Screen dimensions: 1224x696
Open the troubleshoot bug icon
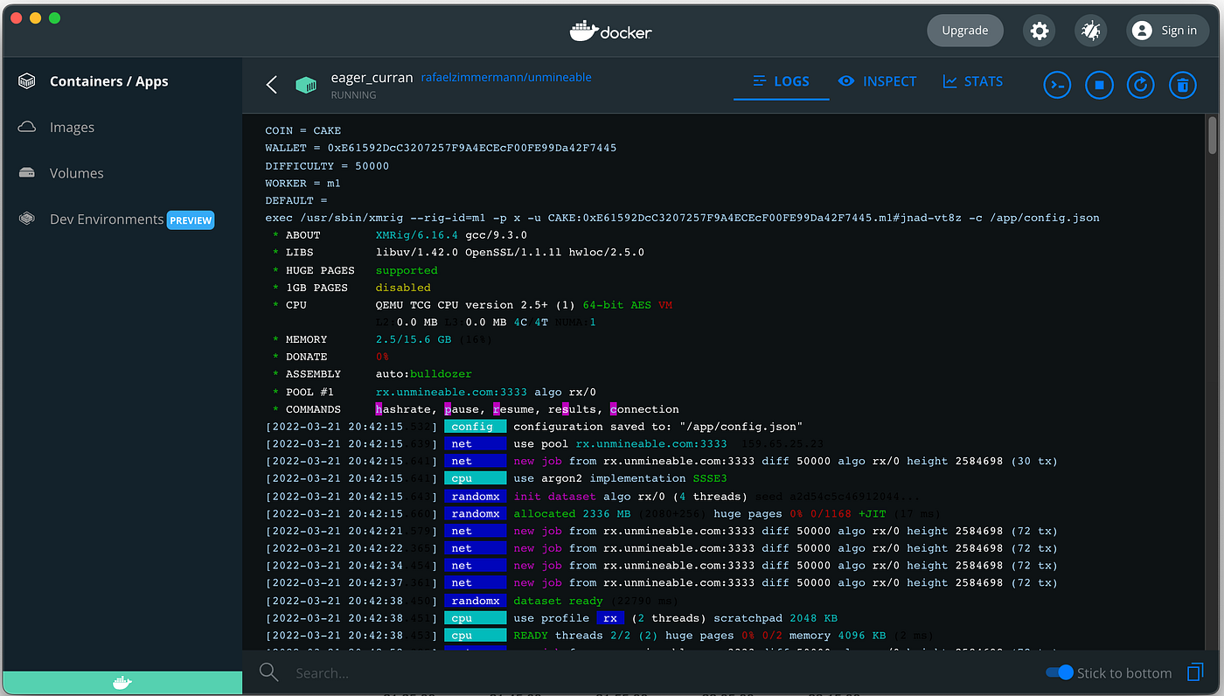click(x=1090, y=31)
